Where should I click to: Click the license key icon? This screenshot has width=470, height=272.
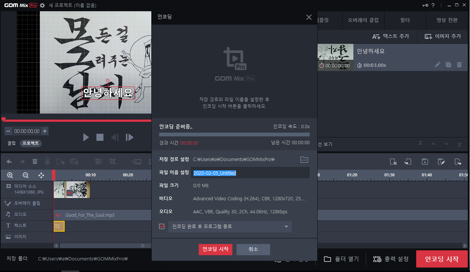pyautogui.click(x=426, y=5)
